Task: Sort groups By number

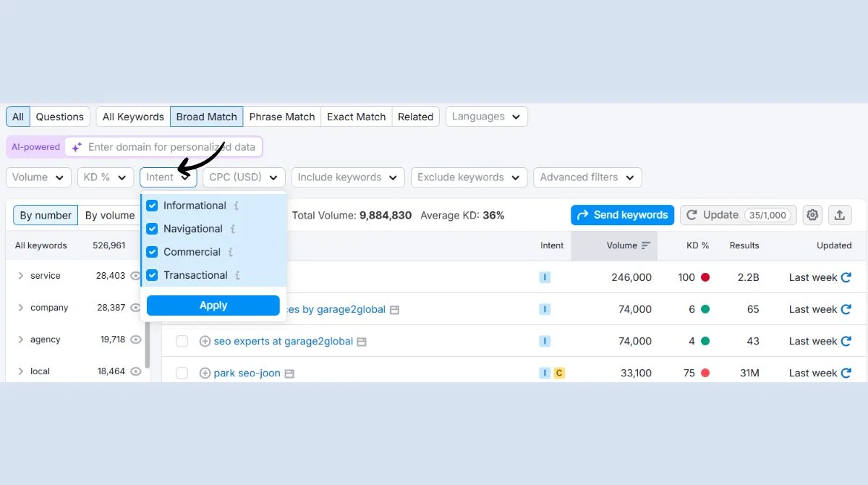Action: [x=46, y=215]
